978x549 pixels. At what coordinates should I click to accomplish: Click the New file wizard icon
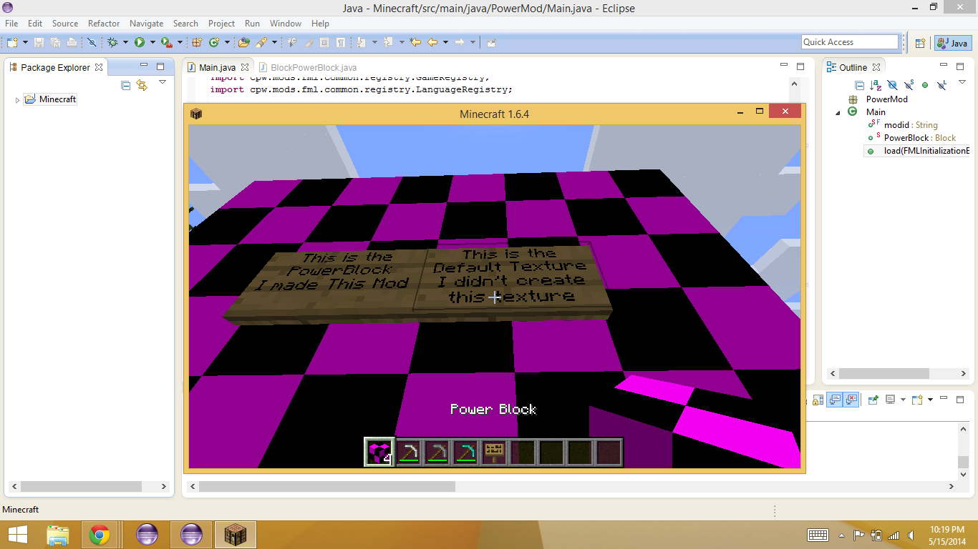pyautogui.click(x=12, y=42)
